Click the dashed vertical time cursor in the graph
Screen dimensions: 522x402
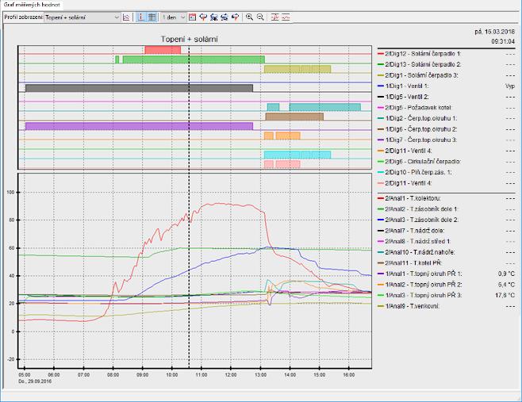point(189,206)
